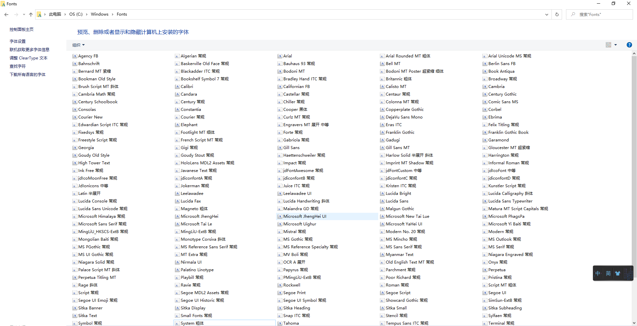Click OS (C:) breadcrumb segment
This screenshot has height=326, width=637.
(76, 14)
